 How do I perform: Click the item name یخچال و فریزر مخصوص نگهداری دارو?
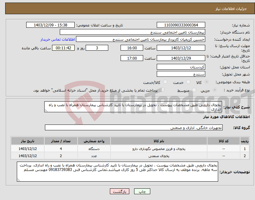159,149
